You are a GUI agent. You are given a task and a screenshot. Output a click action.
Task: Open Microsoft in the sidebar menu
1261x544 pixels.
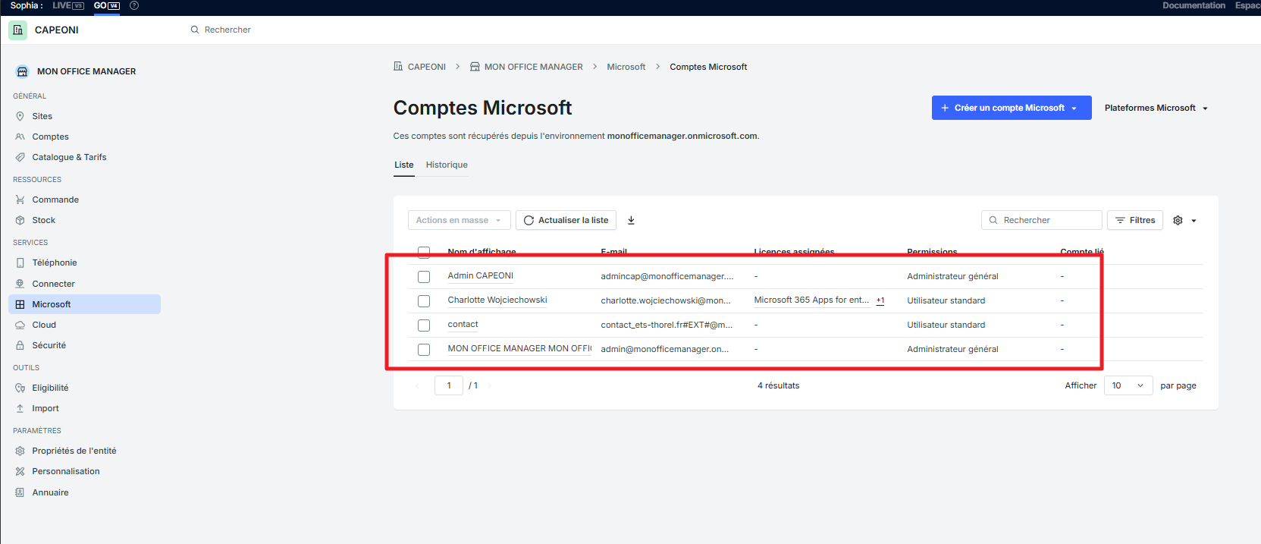84,304
